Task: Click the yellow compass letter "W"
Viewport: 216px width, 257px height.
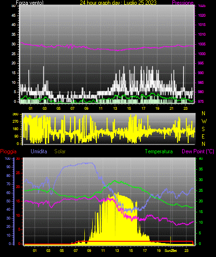Action: point(204,121)
